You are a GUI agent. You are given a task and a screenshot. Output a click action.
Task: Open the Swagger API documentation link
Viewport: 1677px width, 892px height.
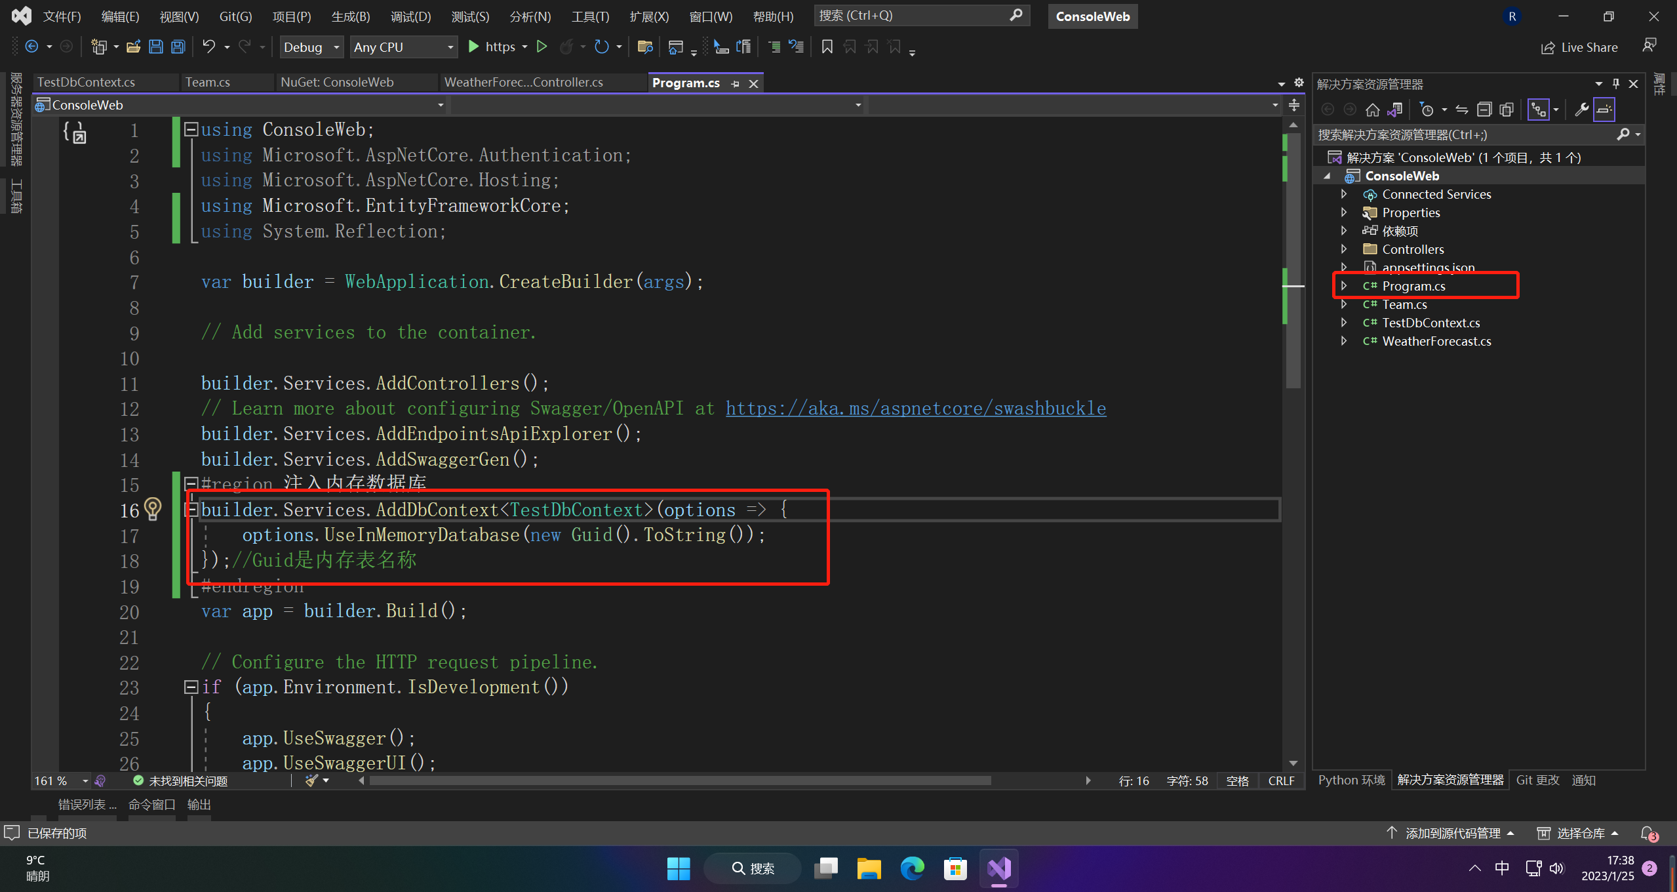tap(916, 408)
